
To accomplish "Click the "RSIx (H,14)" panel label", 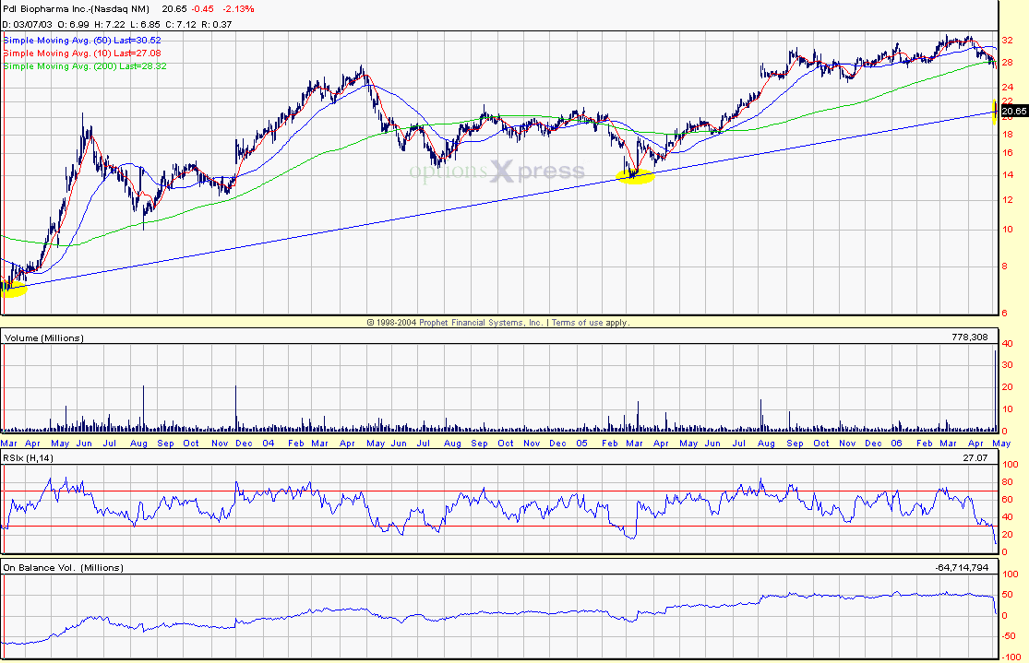I will 29,457.
